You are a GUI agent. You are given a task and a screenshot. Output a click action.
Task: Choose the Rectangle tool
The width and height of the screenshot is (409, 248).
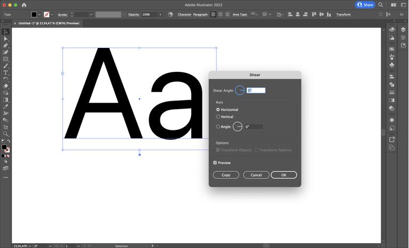[x=6, y=59]
